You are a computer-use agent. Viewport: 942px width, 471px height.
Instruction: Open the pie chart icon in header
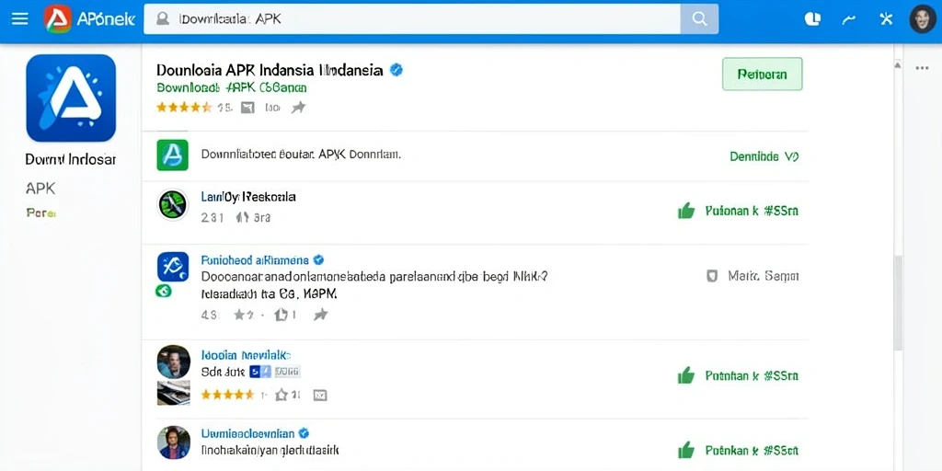point(812,18)
